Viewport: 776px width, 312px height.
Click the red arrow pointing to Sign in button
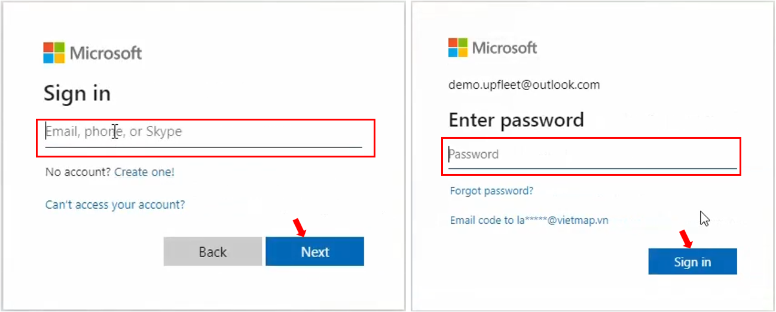686,239
